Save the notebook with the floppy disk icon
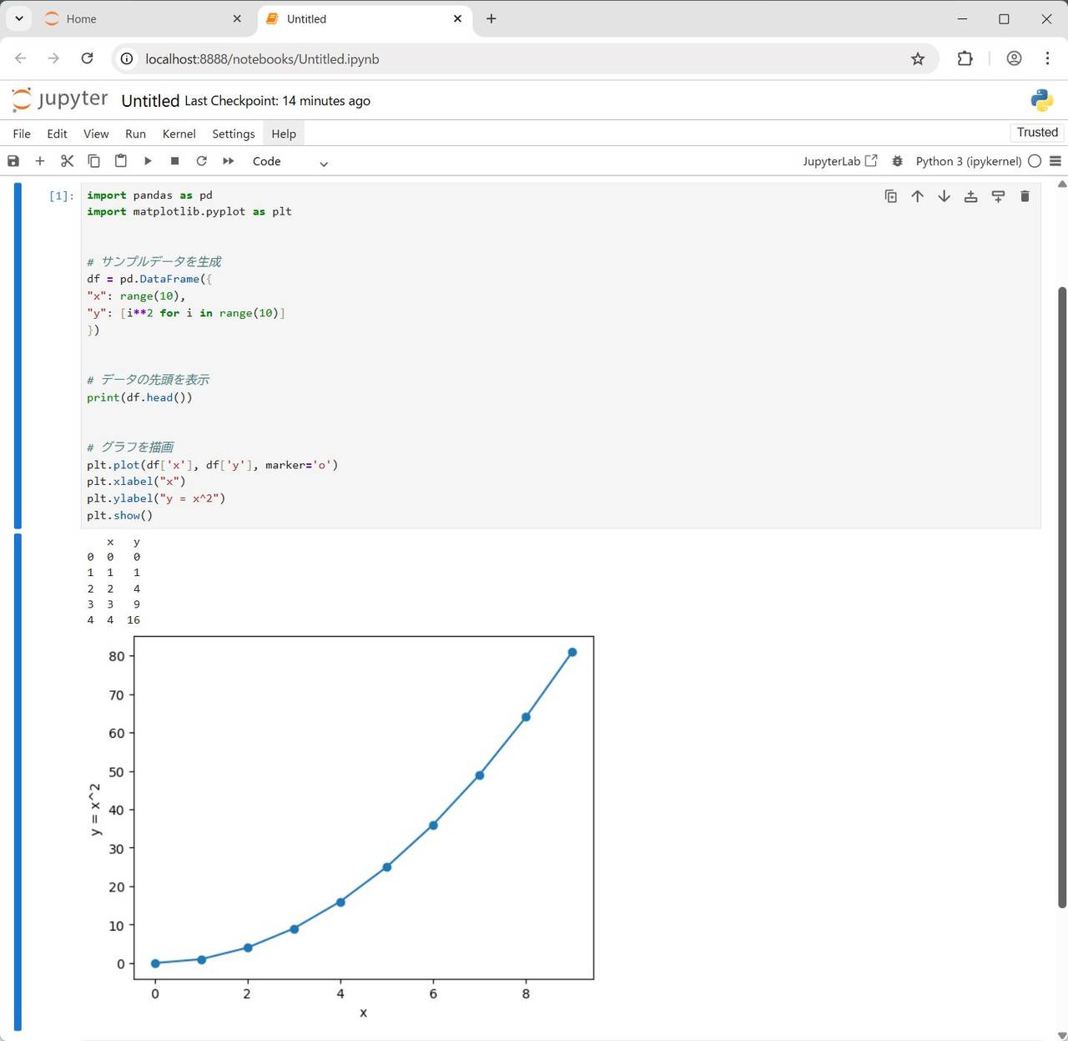 (x=13, y=161)
